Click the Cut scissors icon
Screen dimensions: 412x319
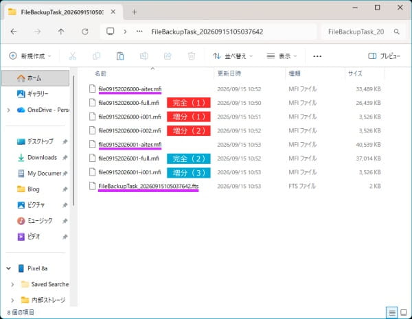tap(73, 56)
